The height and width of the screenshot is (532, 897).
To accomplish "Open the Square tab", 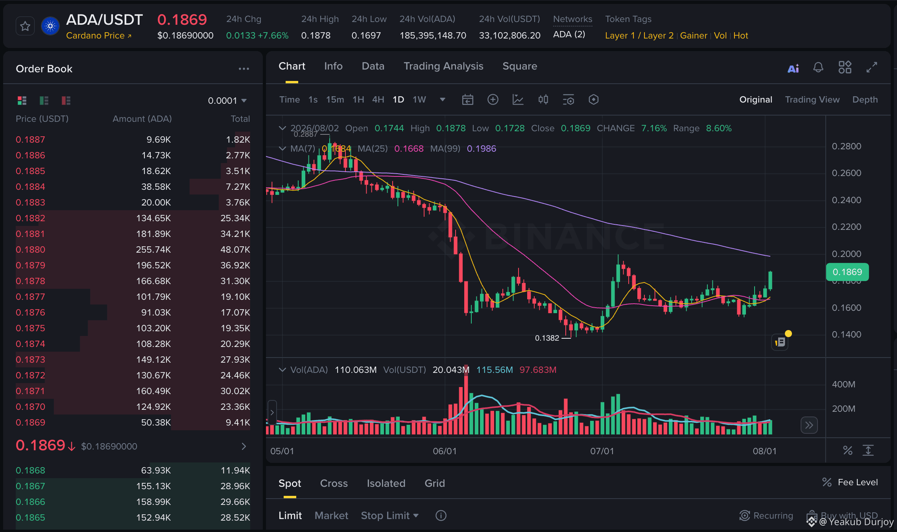I will (520, 66).
